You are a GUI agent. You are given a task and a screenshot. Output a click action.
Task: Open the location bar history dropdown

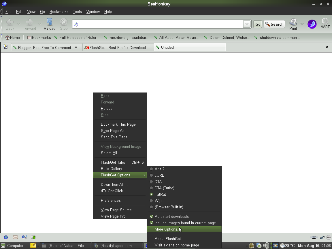(247, 24)
